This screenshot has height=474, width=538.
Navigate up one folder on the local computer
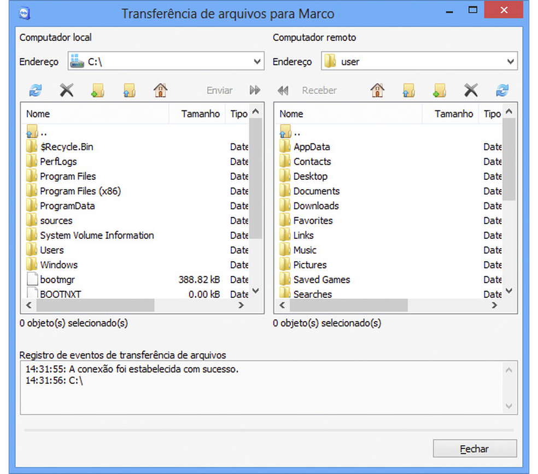(x=129, y=90)
